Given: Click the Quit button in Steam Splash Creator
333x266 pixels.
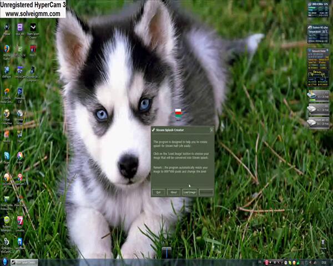Looking at the screenshot, I should pyautogui.click(x=158, y=192).
